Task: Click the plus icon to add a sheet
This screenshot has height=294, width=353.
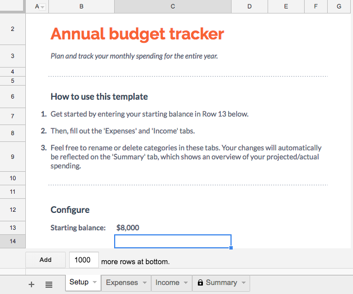Action: (x=31, y=284)
